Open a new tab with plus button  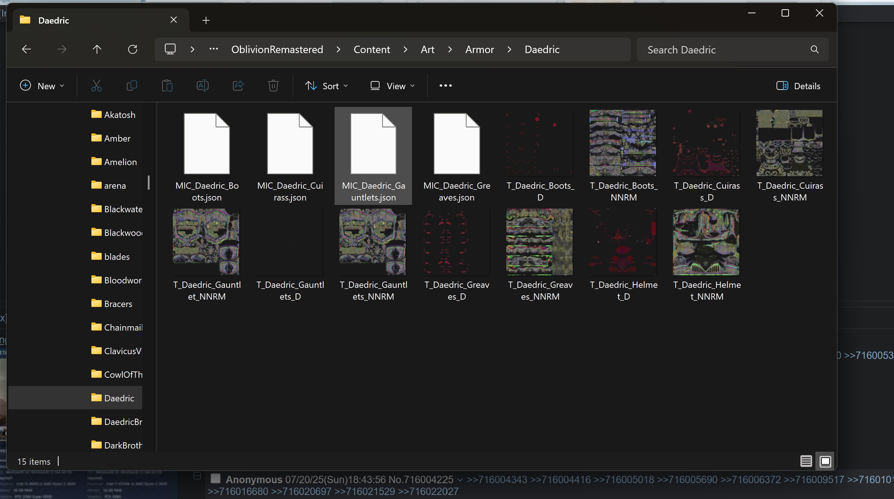click(x=206, y=20)
